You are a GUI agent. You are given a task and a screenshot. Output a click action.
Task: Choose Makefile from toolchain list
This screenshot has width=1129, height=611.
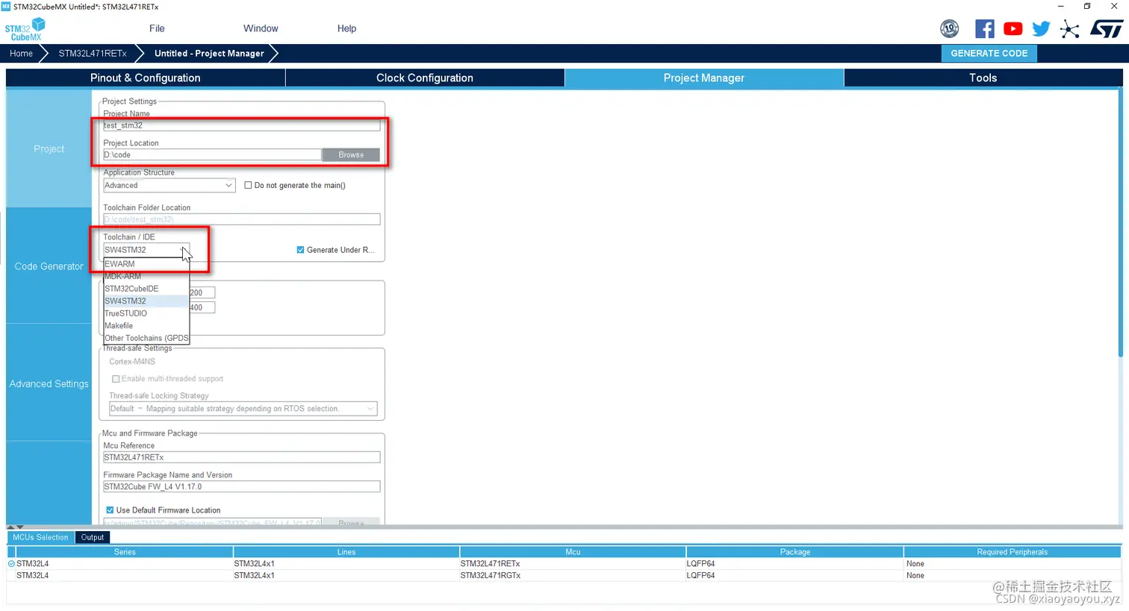(146, 326)
